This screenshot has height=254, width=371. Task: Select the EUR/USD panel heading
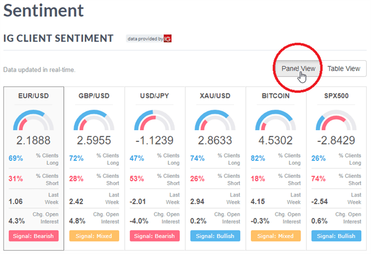34,96
